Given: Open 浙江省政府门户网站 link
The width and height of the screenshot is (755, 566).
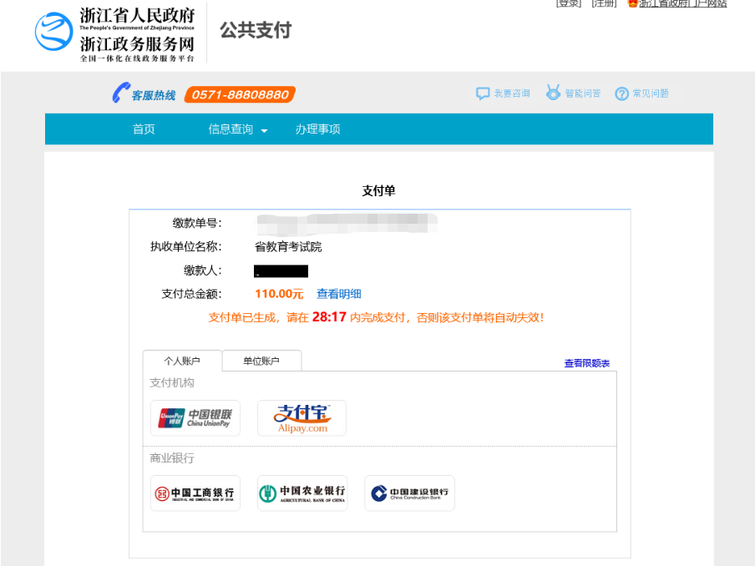Looking at the screenshot, I should point(682,3).
